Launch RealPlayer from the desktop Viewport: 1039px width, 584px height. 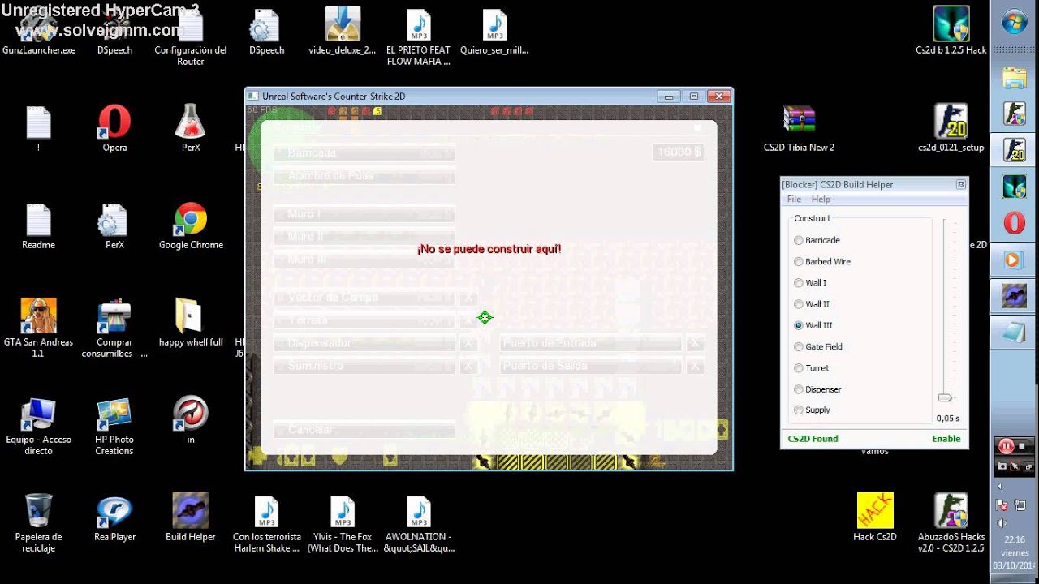point(114,519)
